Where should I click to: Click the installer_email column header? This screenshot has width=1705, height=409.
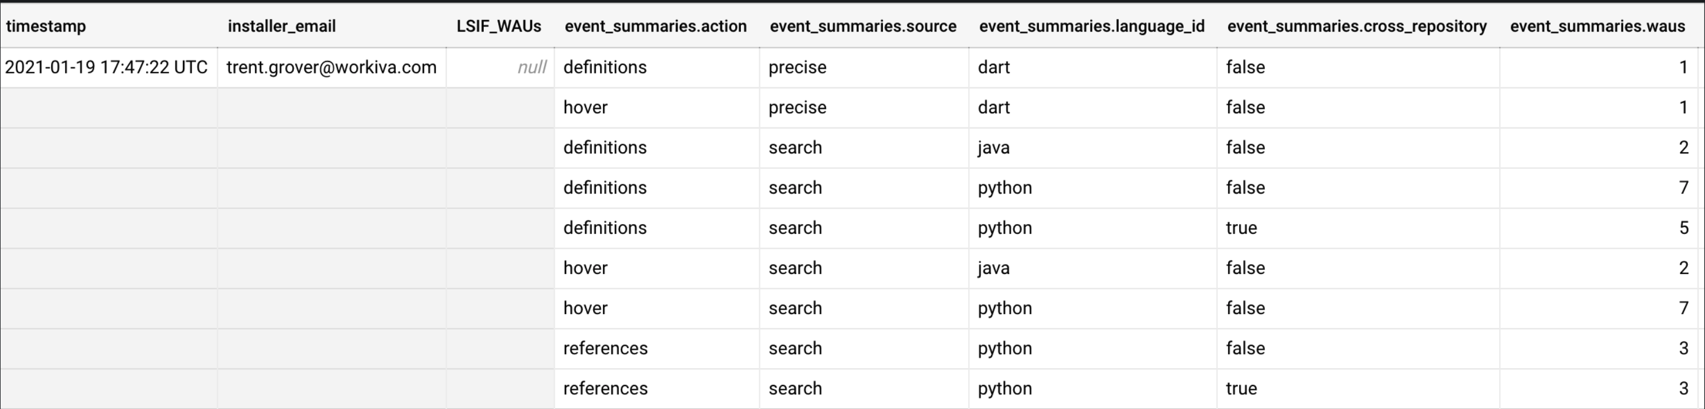pos(281,26)
